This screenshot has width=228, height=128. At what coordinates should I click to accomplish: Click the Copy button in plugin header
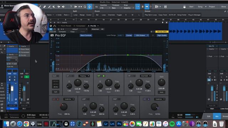click(x=72, y=32)
